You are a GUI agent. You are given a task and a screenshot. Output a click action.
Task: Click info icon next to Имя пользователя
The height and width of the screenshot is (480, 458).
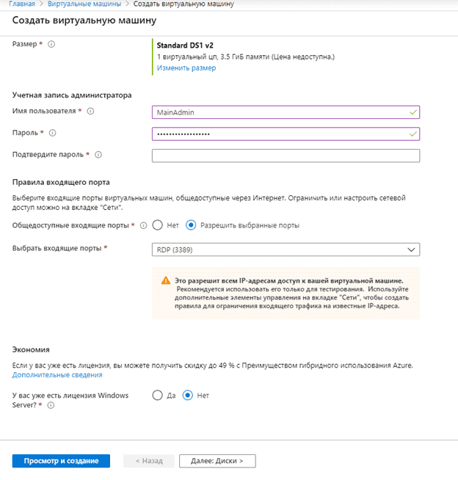pyautogui.click(x=90, y=111)
